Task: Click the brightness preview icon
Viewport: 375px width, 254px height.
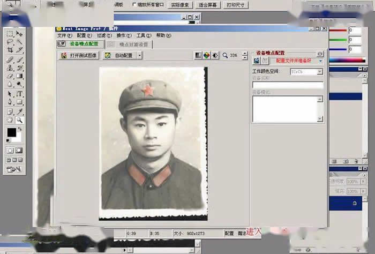Action: pos(215,55)
